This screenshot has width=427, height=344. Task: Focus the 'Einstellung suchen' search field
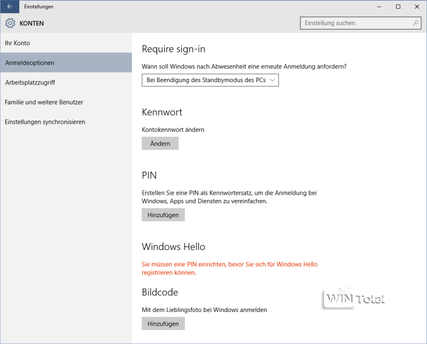coord(355,23)
